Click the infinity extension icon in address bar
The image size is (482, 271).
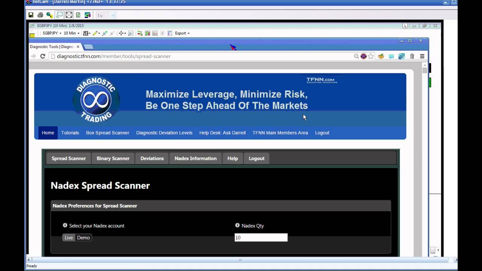click(x=363, y=56)
